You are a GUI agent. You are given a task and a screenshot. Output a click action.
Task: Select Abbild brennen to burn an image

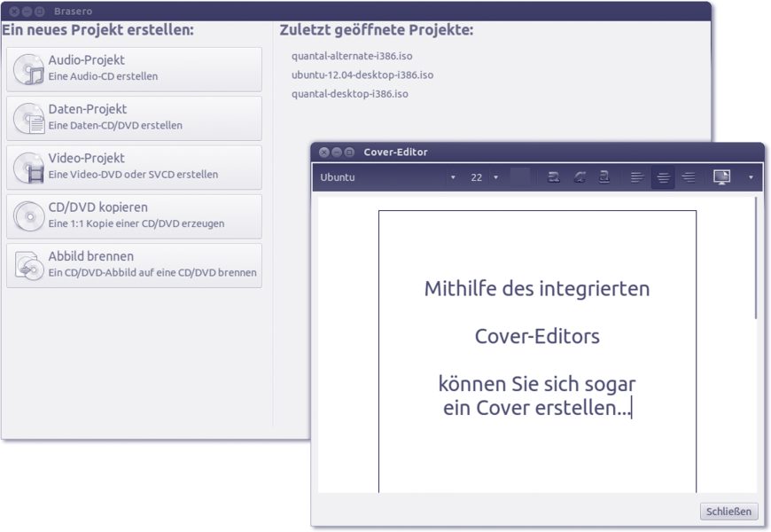click(x=134, y=265)
